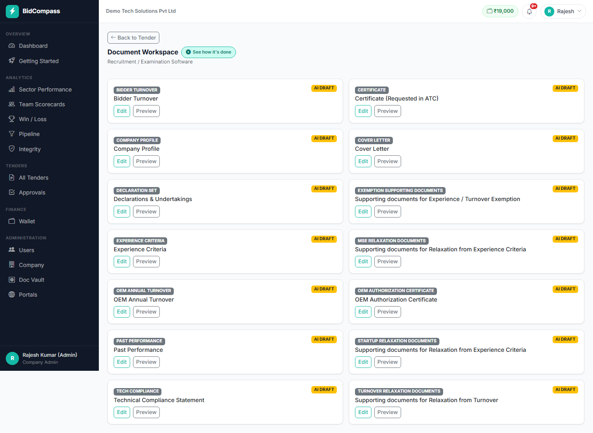Edit the Bidder Turnover document
593x433 pixels.
(122, 111)
